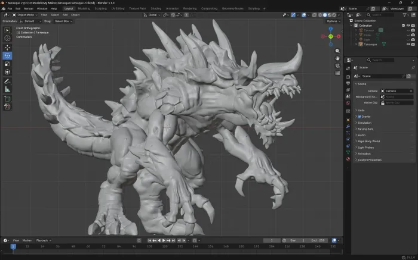The image size is (418, 260).
Task: Open the Render properties tab
Action: 348,77
